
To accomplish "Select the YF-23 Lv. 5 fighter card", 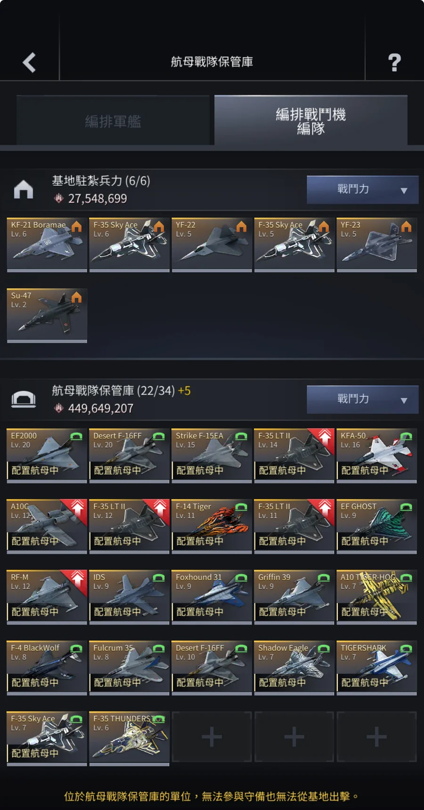I will pyautogui.click(x=376, y=245).
